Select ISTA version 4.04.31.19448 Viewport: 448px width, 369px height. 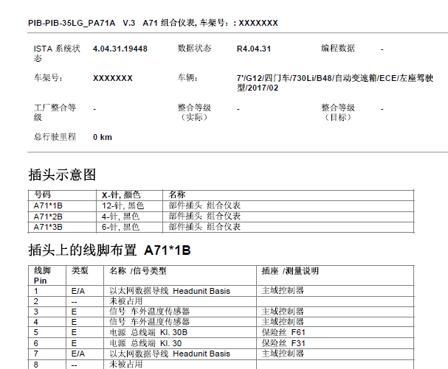(120, 49)
